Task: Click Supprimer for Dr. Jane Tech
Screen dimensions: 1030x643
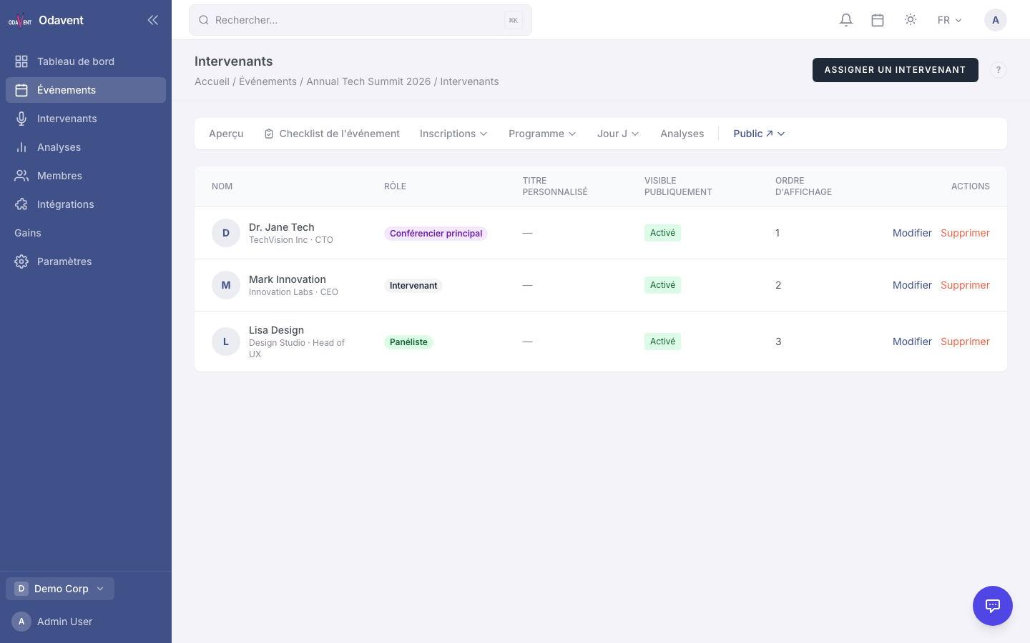Action: click(x=965, y=233)
